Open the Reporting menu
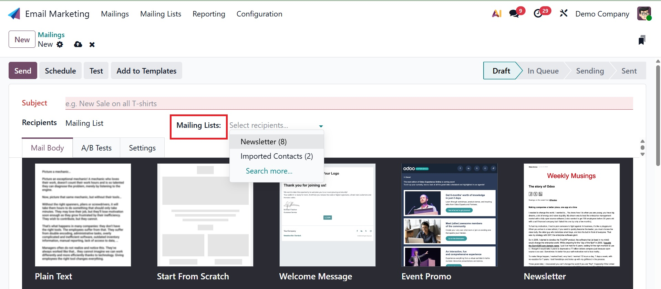661x289 pixels. click(x=209, y=14)
